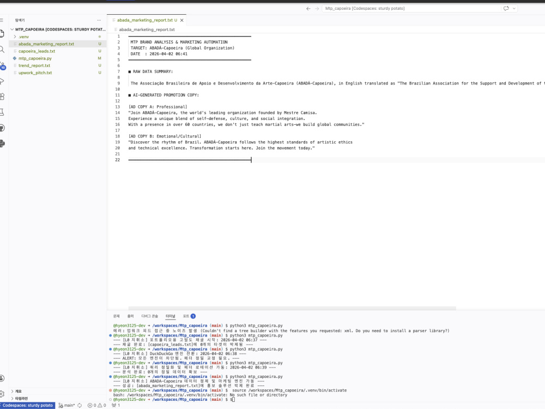Image resolution: width=545 pixels, height=409 pixels.
Task: Open the Explorer view in activity bar
Action: 2,34
